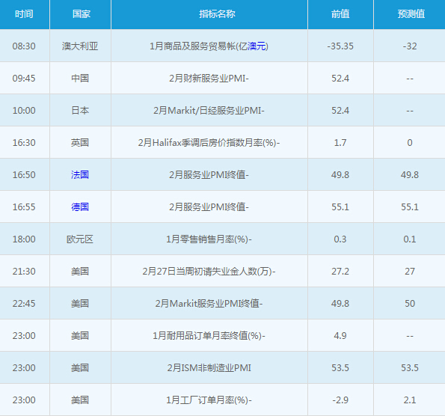Viewport: 445px width, 416px height.
Task: Open the 法国 country link
Action: (80, 174)
